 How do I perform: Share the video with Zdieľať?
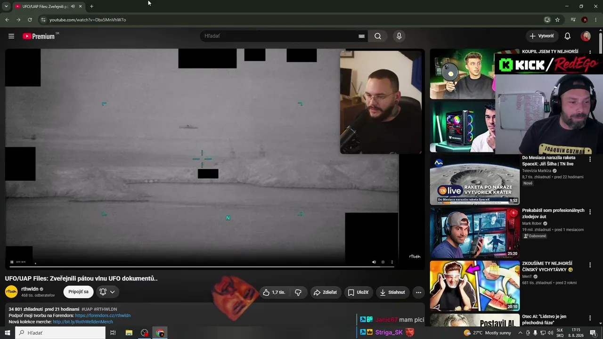click(326, 292)
